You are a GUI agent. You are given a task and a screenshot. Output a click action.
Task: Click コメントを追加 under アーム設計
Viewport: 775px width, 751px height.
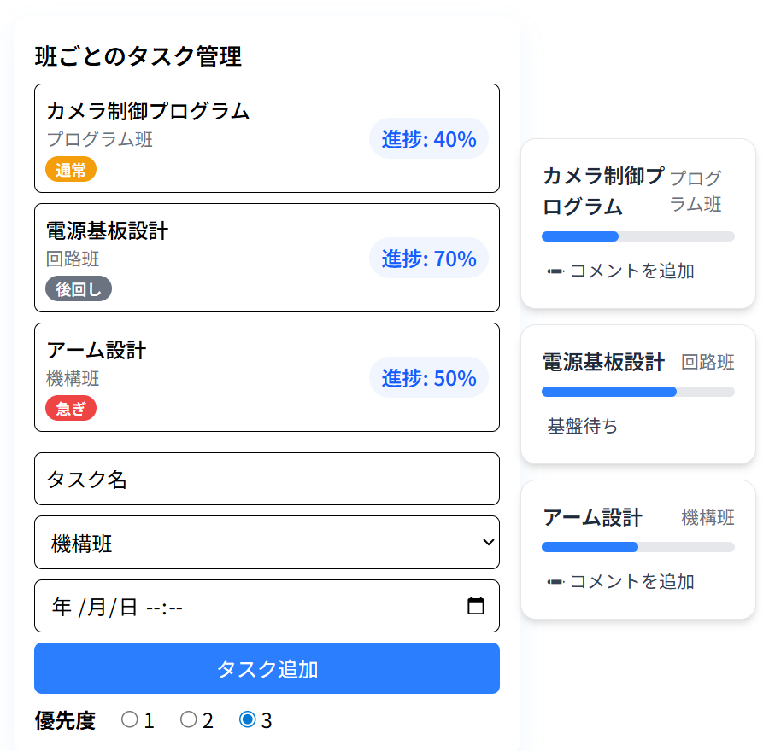tap(631, 582)
